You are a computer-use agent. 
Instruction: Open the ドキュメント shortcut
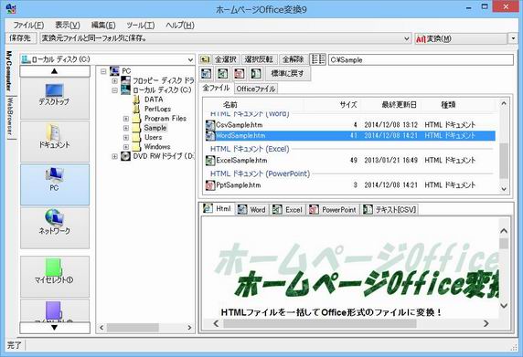coord(55,142)
